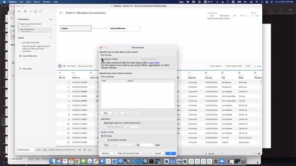Screen dimensions: 296x166
Task: Switch to grid preview view icon
Action: pyautogui.click(x=60, y=66)
